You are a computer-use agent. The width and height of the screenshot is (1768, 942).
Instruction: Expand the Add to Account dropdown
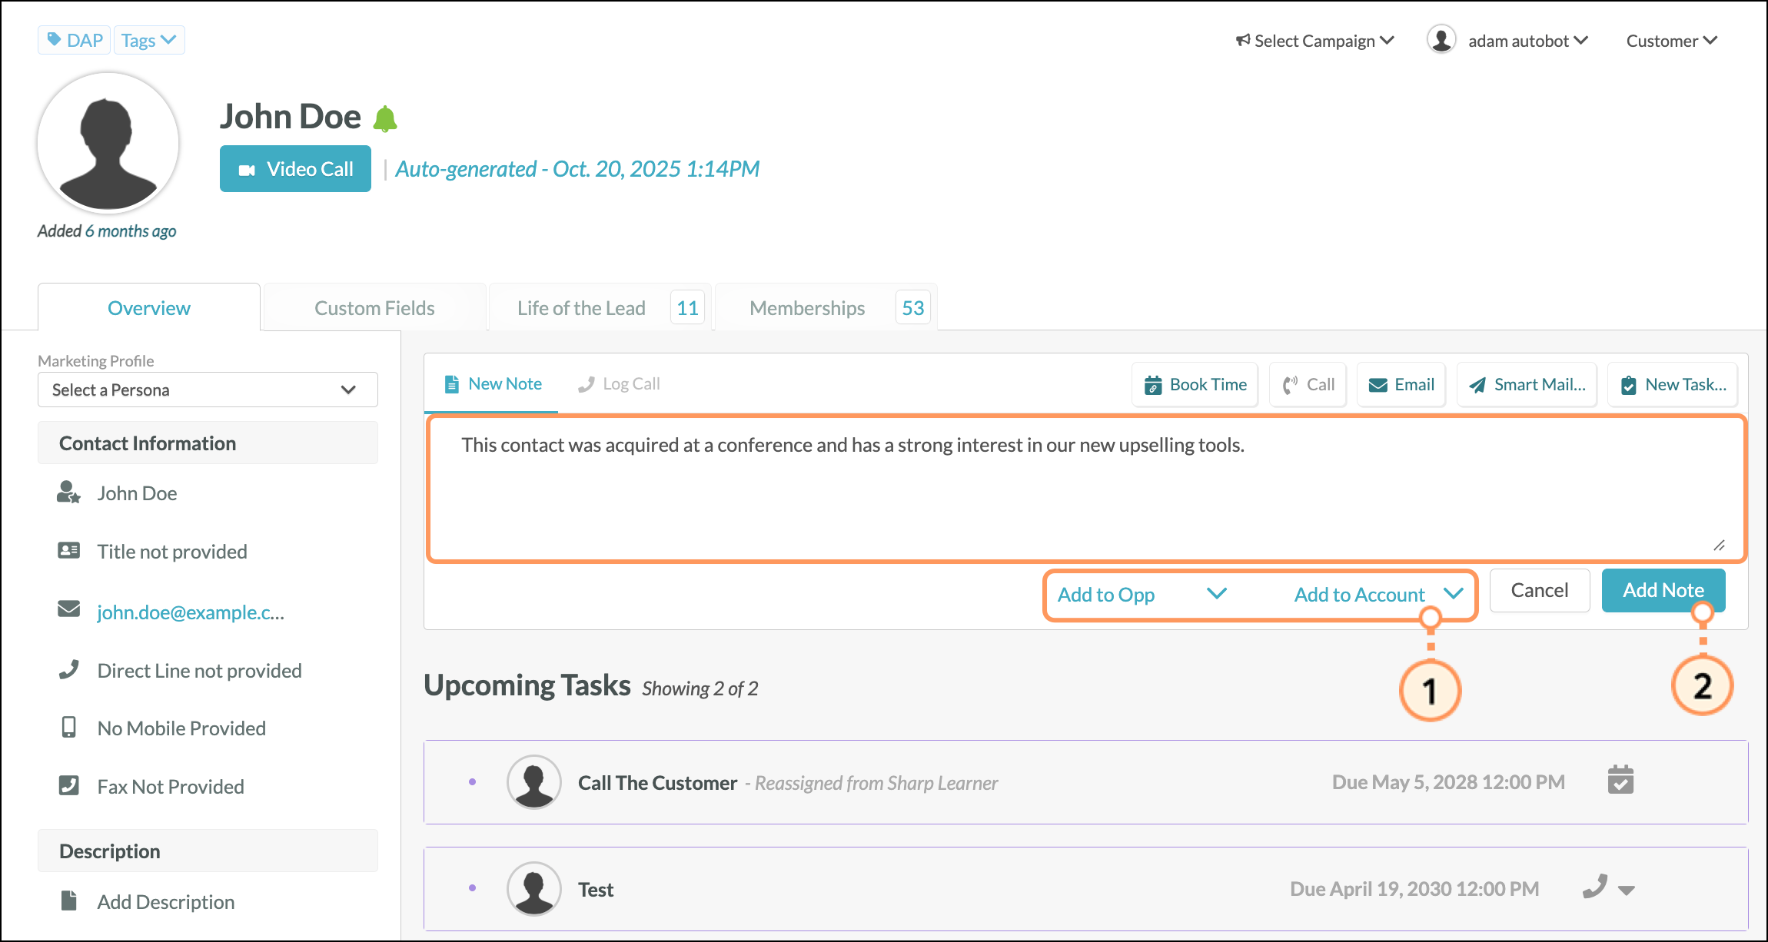pyautogui.click(x=1378, y=594)
